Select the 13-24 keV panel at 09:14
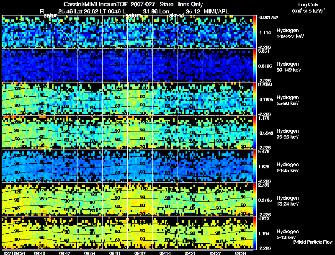The image size is (335, 255). (165, 199)
